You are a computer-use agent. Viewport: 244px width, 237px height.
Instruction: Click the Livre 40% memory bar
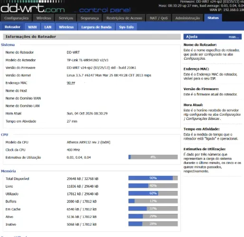(153, 186)
